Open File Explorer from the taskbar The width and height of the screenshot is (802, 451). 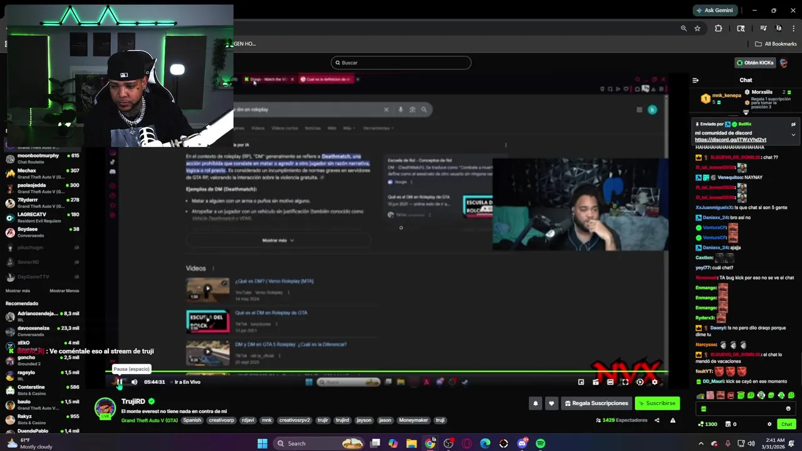(x=412, y=443)
